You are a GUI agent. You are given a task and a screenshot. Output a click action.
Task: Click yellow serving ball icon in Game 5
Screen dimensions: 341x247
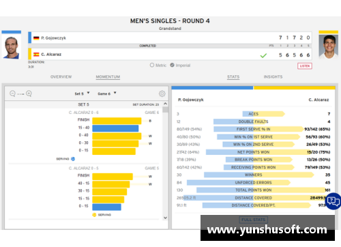[94, 215]
